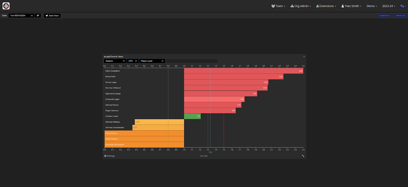
Task: Click the app logo in the top-left corner
Action: (x=6, y=6)
